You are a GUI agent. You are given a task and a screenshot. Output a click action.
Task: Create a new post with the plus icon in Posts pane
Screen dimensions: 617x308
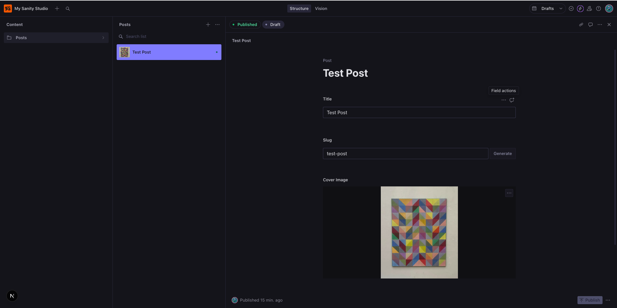(x=208, y=25)
